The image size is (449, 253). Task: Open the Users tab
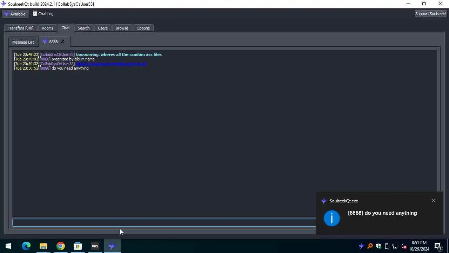click(x=102, y=28)
